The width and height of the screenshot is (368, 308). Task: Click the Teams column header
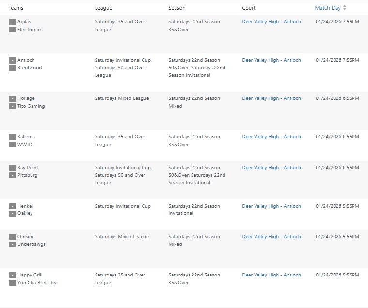click(x=16, y=8)
